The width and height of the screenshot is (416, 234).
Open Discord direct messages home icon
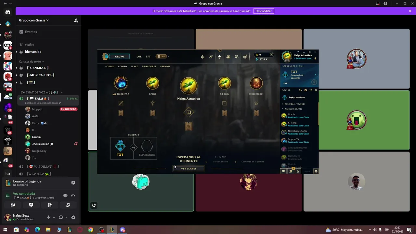point(8,12)
